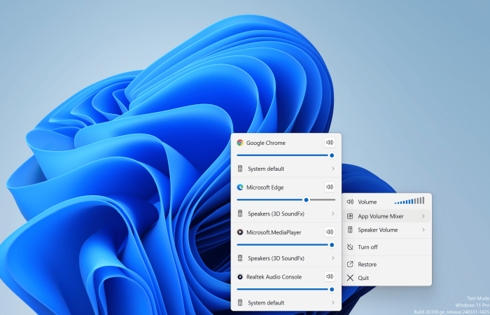Screen dimensions: 490x315
Task: Click the Volume speaker icon in menu
Action: 350,202
